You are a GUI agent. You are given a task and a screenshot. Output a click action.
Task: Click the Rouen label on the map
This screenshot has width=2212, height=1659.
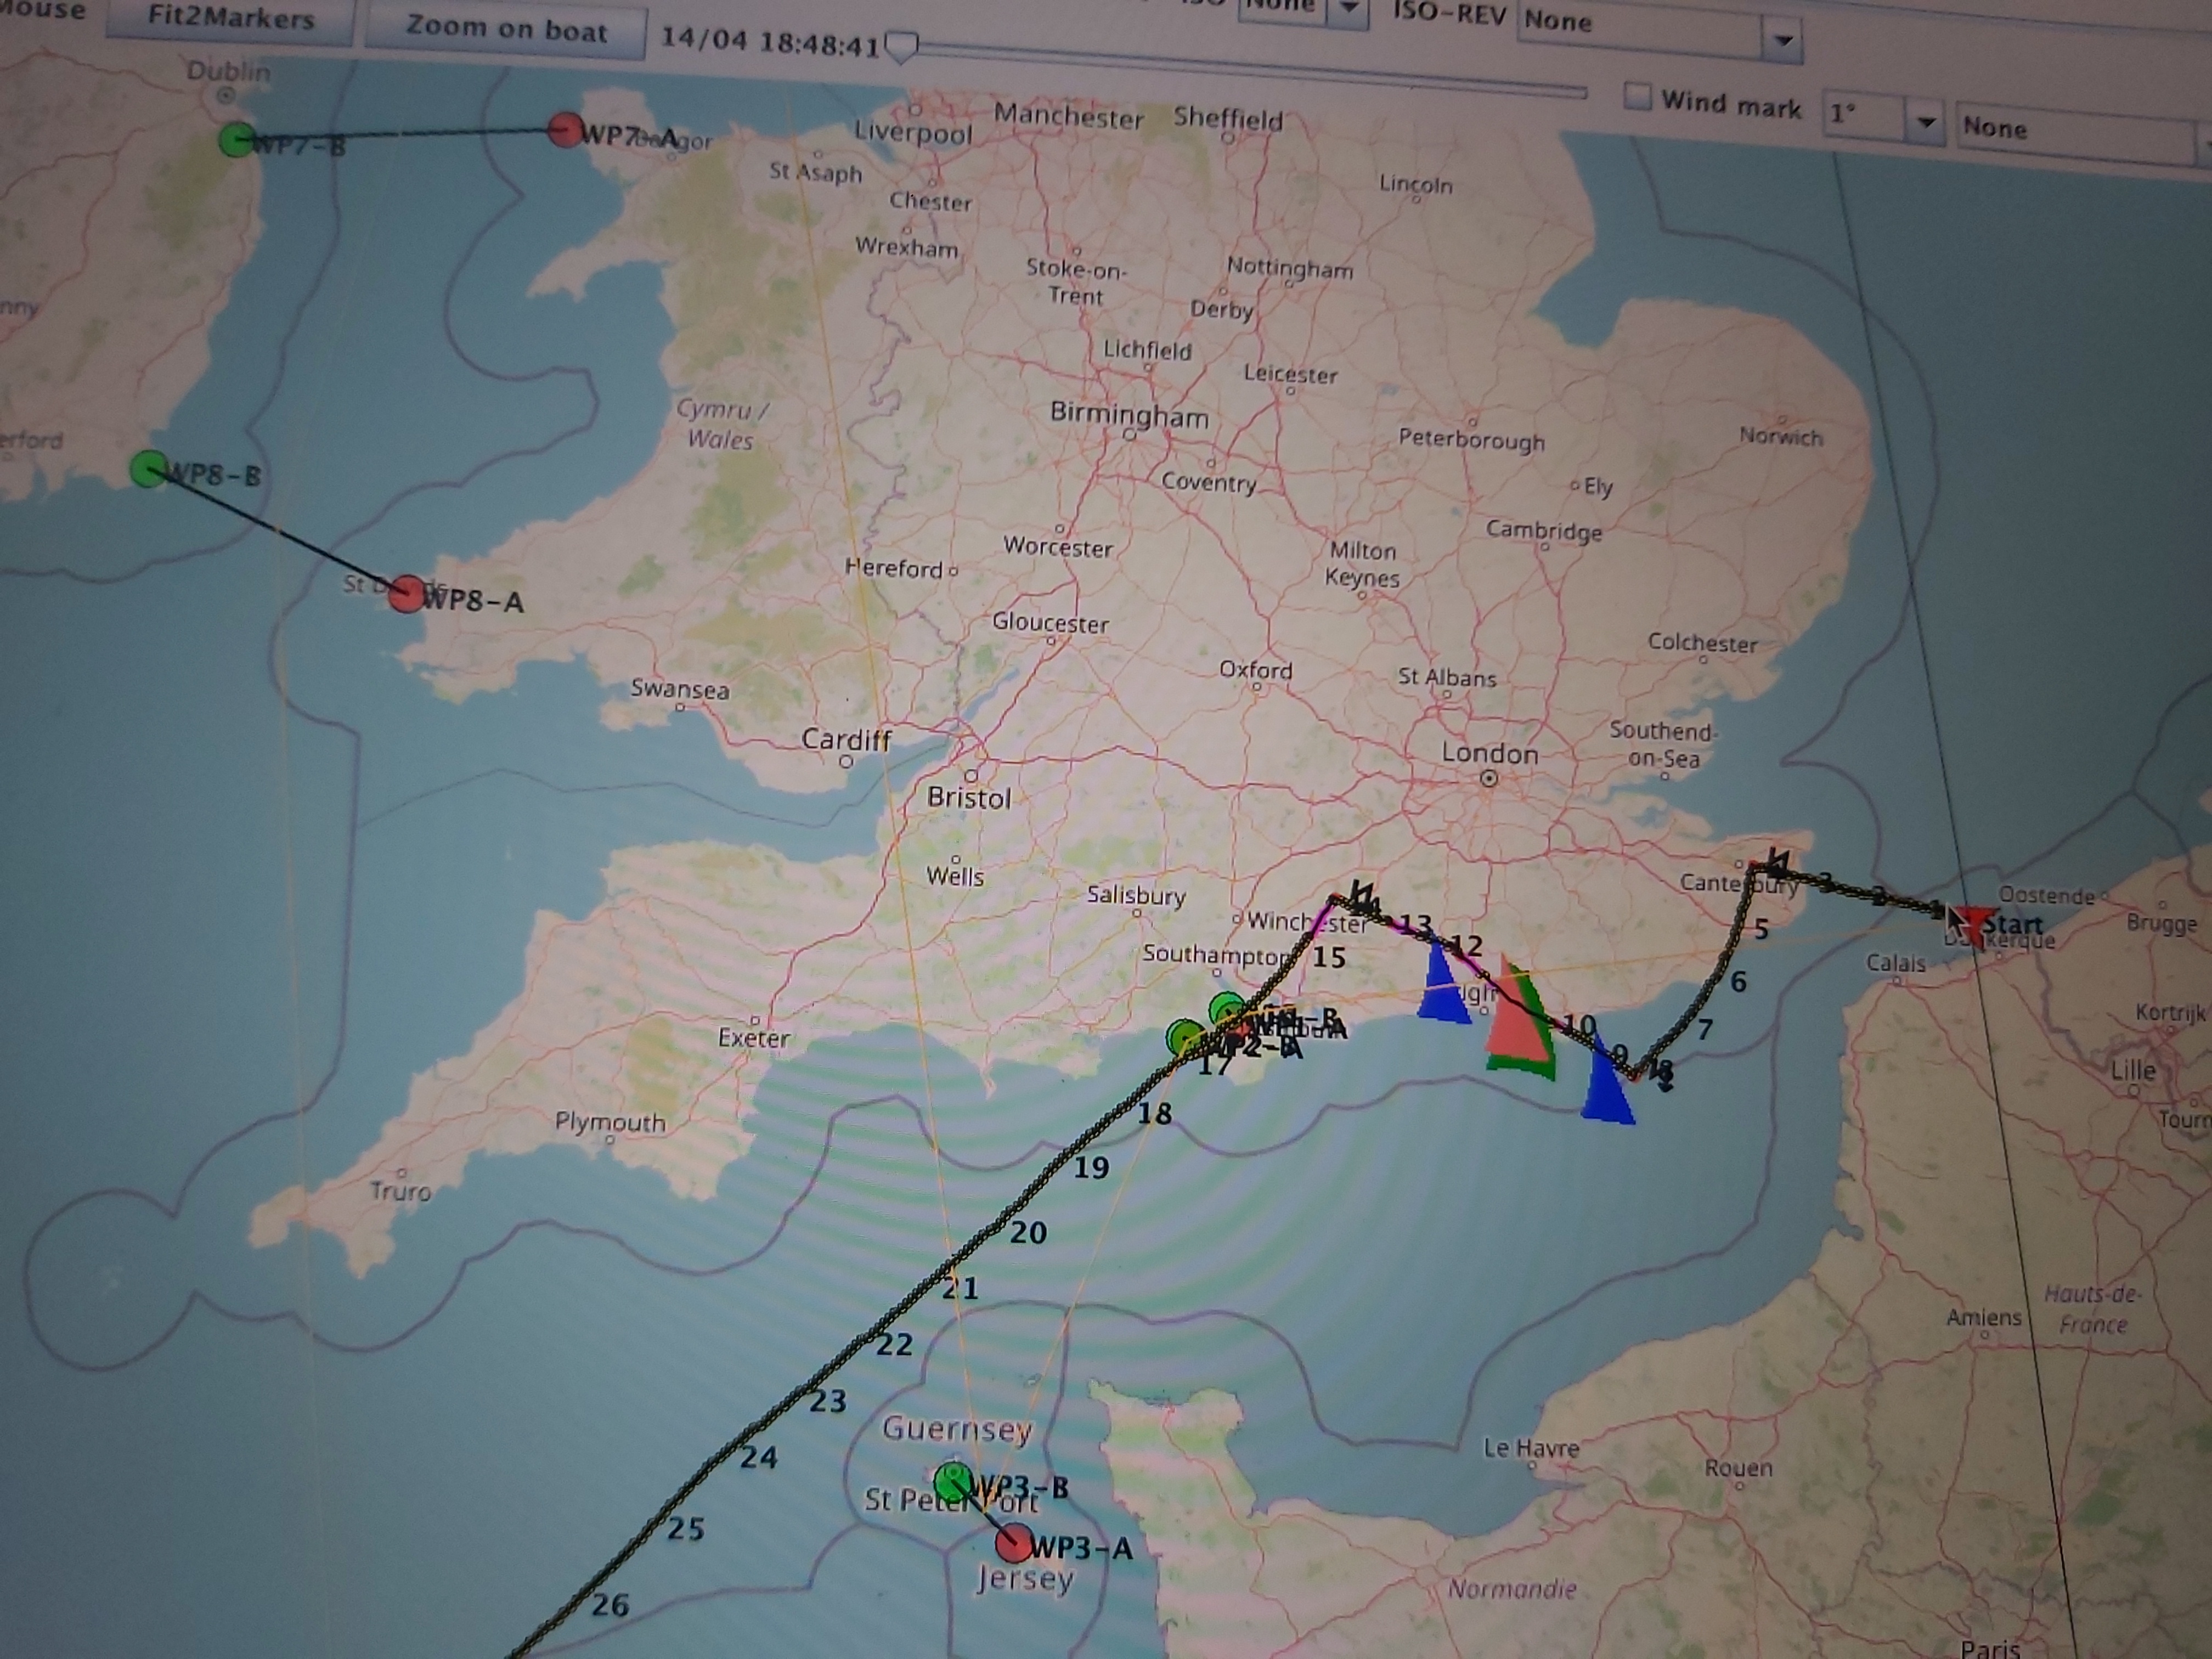(x=1739, y=1468)
